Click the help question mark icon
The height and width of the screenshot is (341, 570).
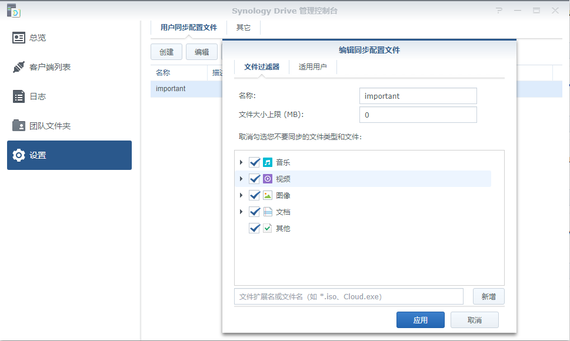click(x=499, y=11)
